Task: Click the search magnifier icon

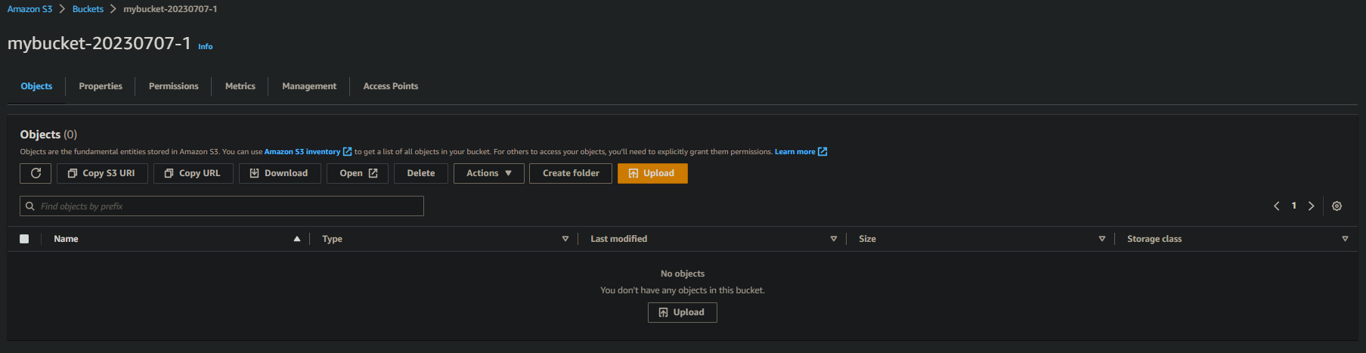Action: tap(30, 206)
